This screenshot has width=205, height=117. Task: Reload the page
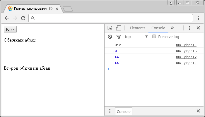23,18
